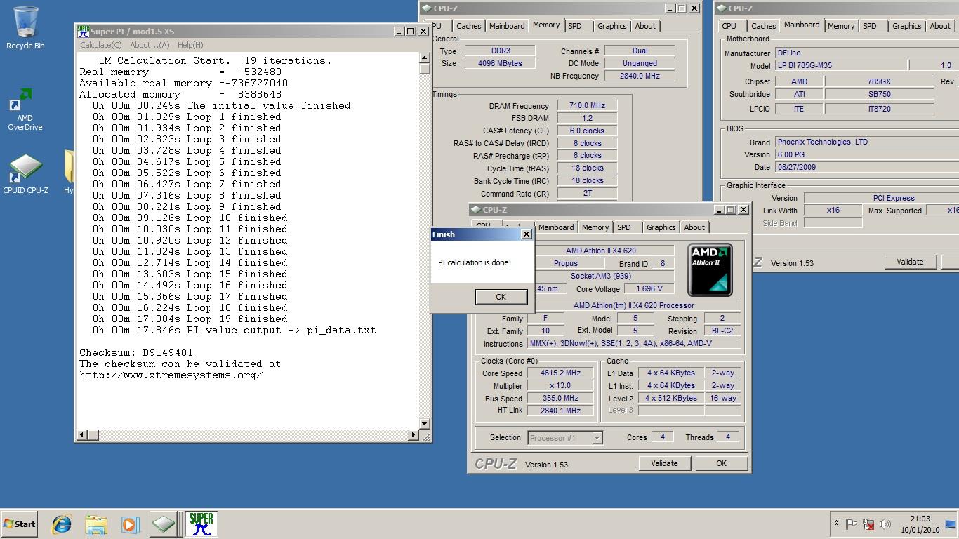Click the AMD Athlon II processor logo
The image size is (959, 539).
(710, 270)
